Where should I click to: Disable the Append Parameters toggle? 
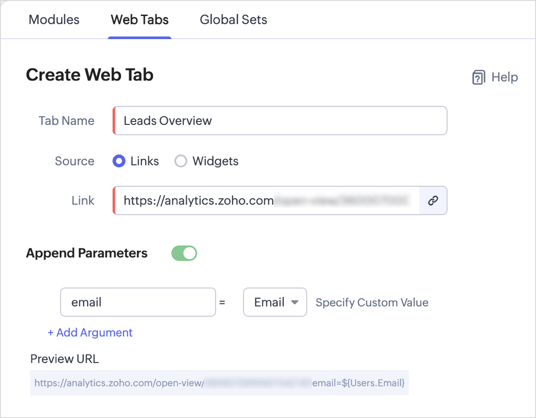point(184,253)
